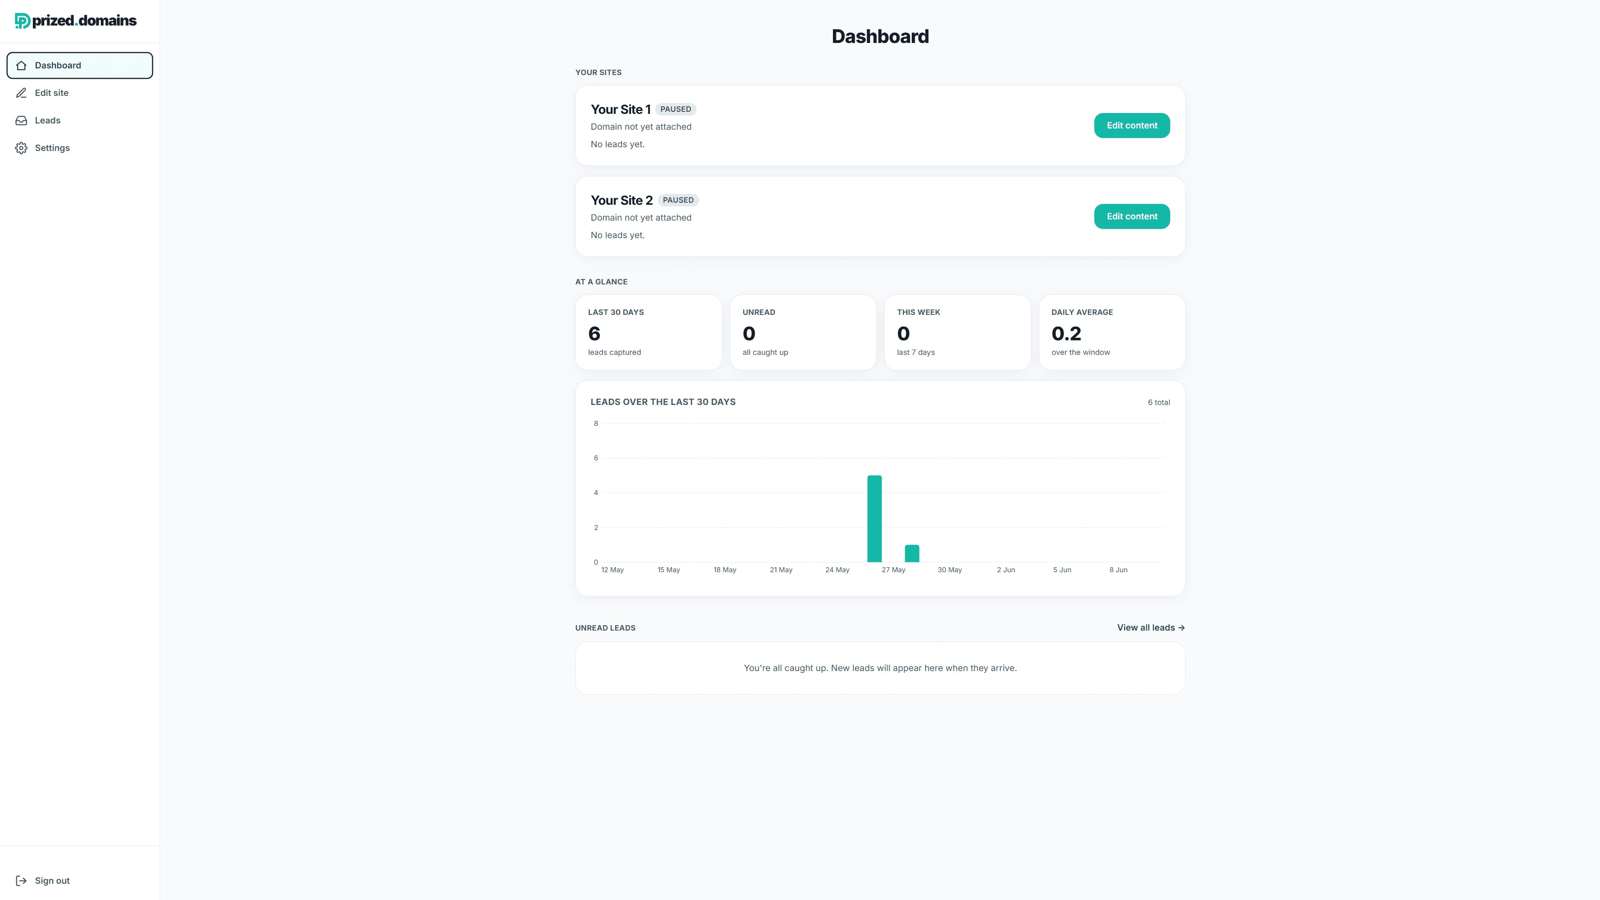Edit content for Your Site 2
The width and height of the screenshot is (1600, 900).
coord(1132,216)
